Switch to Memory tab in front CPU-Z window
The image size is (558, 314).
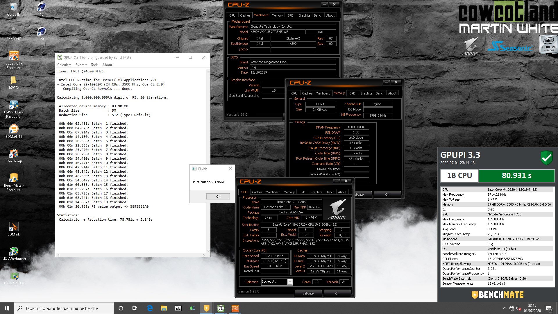pos(289,192)
